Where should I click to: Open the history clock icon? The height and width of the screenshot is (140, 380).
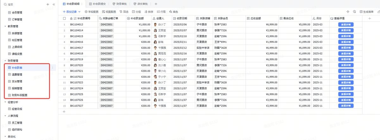(355, 12)
